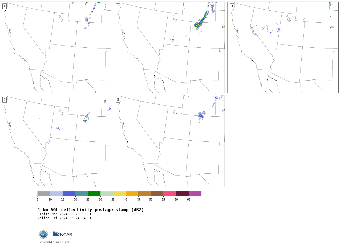This screenshot has width=341, height=245.
Task: Click the colorbar tick label 65
Action: (x=189, y=199)
